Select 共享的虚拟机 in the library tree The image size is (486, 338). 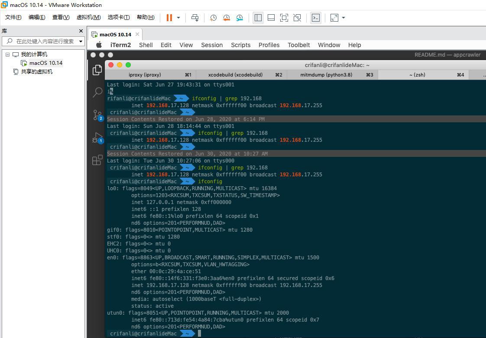tap(36, 72)
